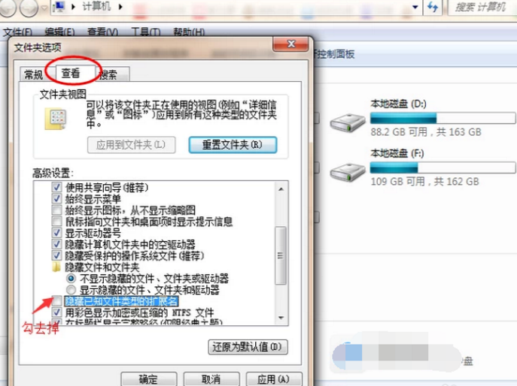This screenshot has width=517, height=386.
Task: Open the address bar history dropdown arrow
Action: (415, 7)
